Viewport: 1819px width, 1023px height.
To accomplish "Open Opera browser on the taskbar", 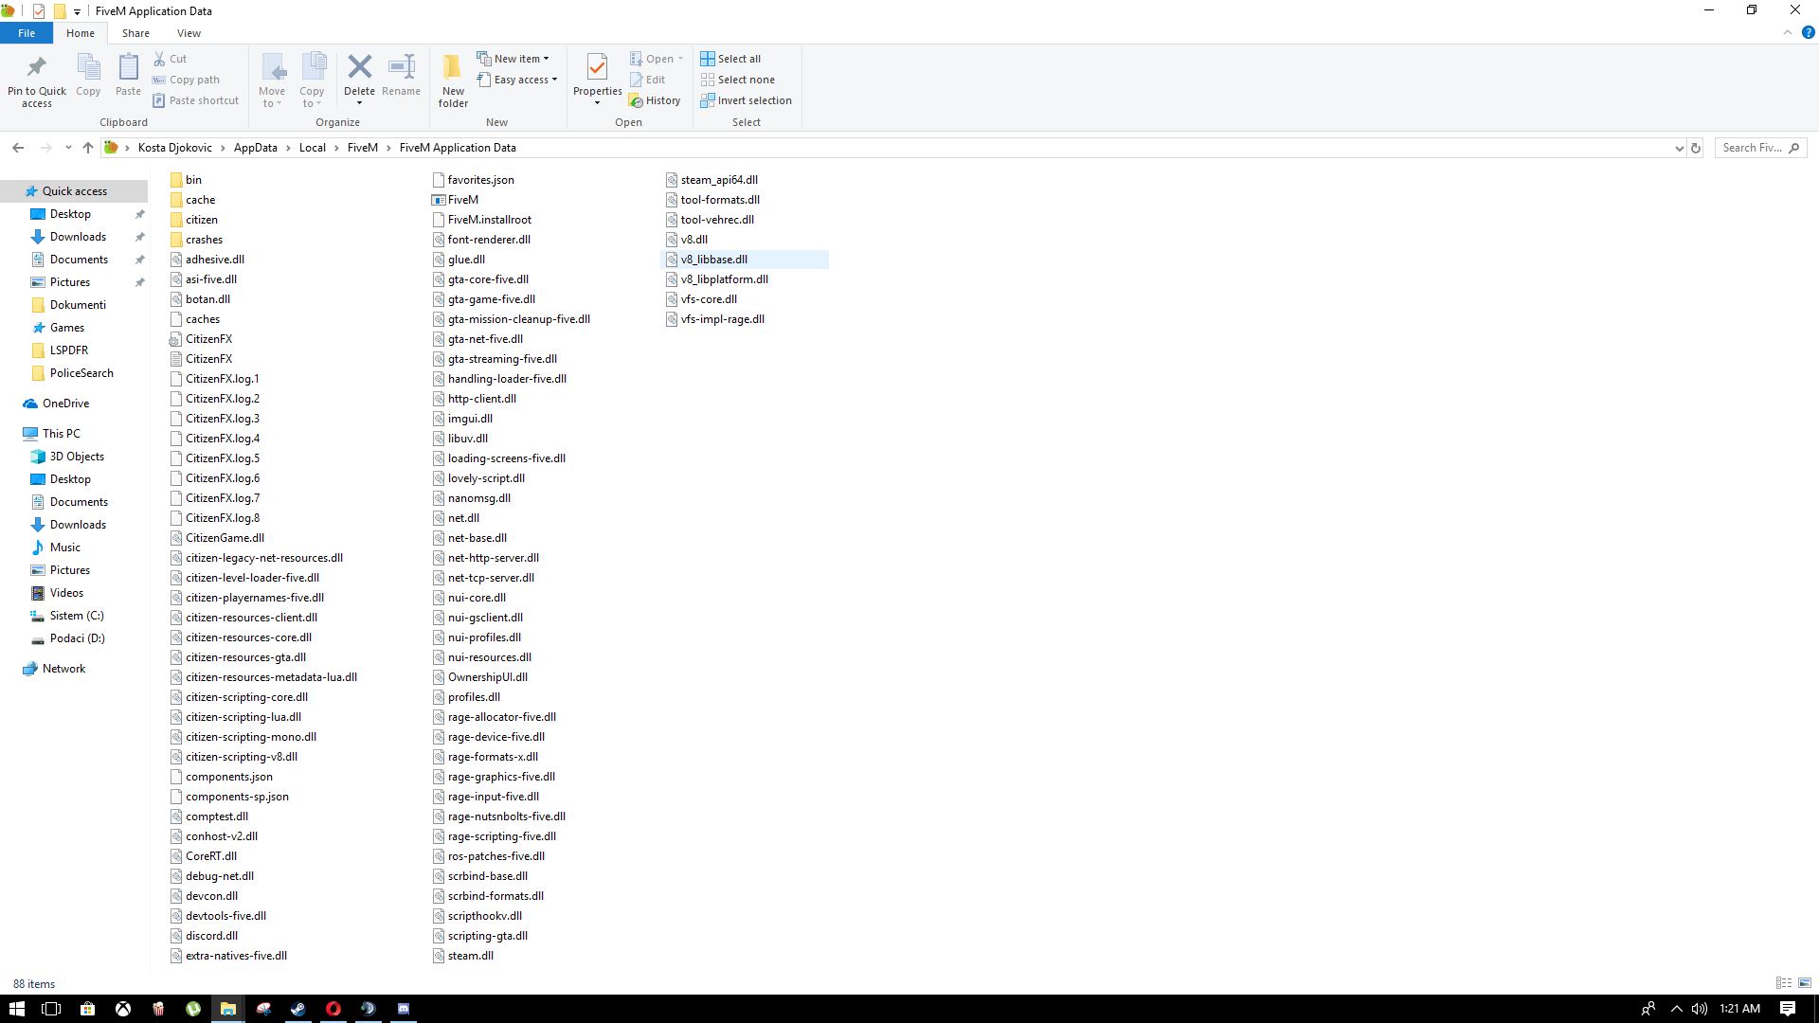I will point(333,1009).
